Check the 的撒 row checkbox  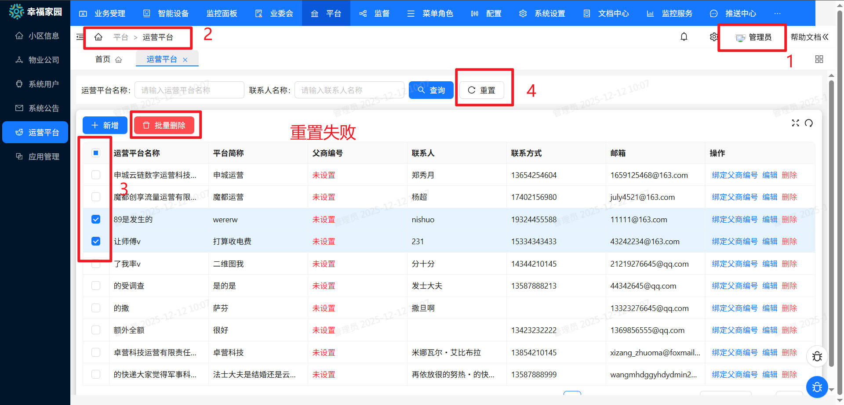[x=96, y=308]
